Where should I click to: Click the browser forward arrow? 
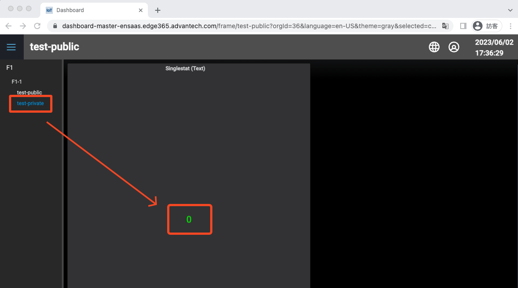[x=23, y=26]
